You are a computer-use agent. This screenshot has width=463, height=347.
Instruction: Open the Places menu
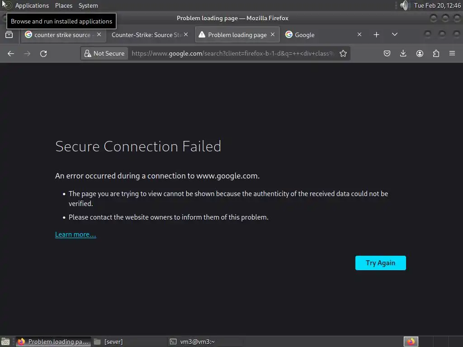pyautogui.click(x=64, y=5)
